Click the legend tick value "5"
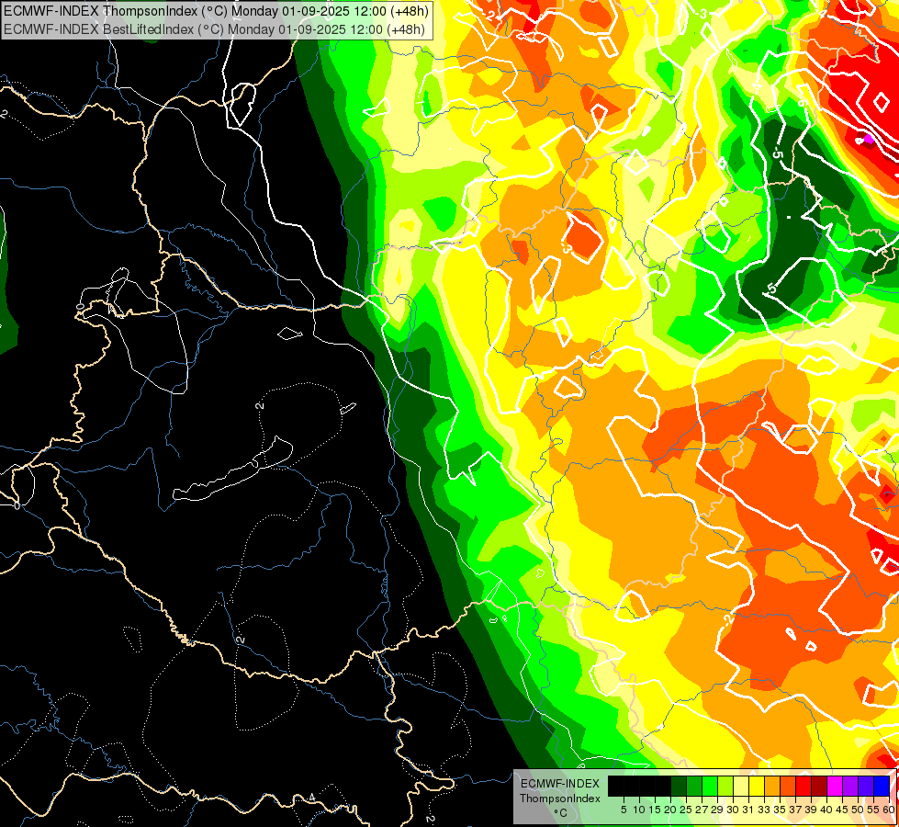The image size is (899, 827). point(624,810)
